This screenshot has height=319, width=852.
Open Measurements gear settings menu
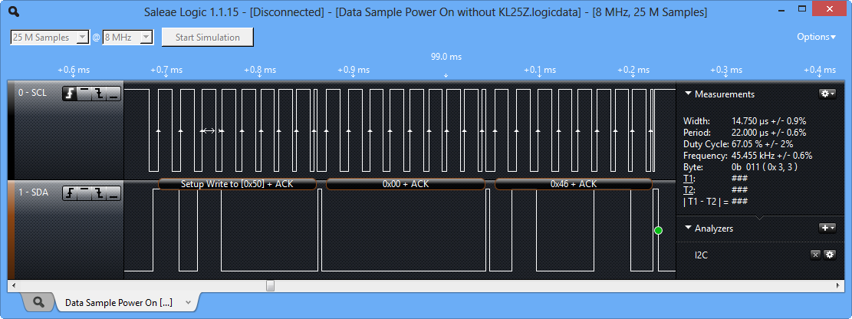[827, 94]
